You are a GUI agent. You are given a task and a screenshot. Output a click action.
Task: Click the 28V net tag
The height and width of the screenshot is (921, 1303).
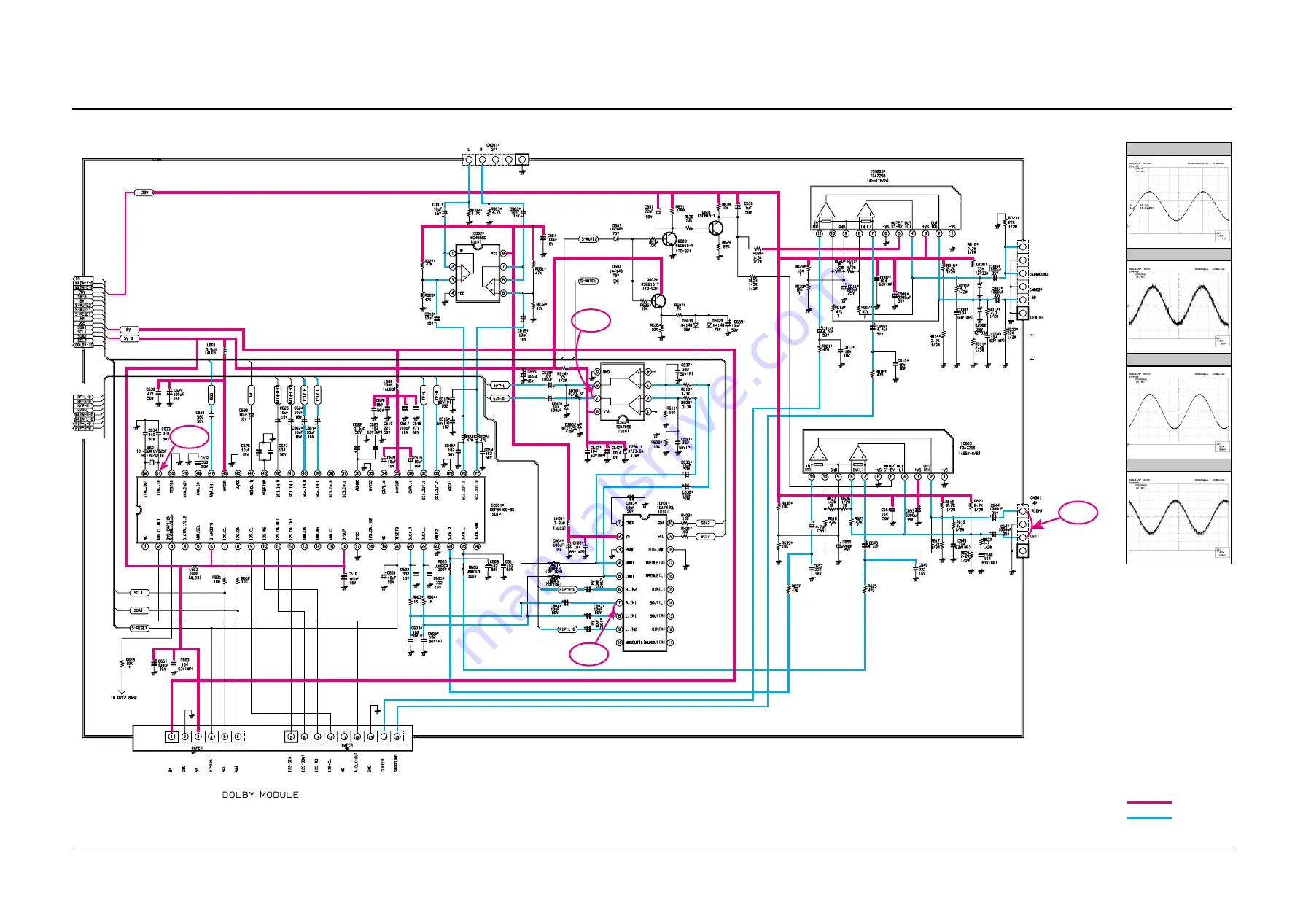pos(144,193)
